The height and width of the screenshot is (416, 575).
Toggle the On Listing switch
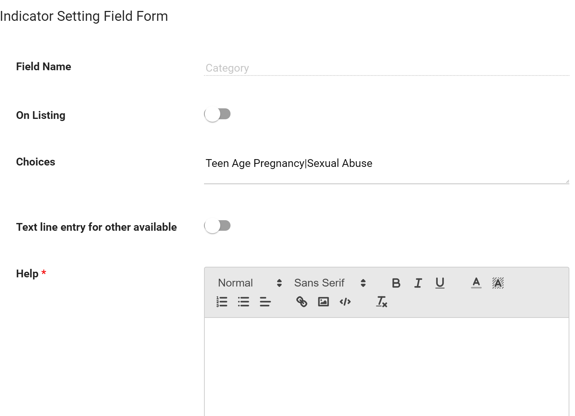point(217,114)
